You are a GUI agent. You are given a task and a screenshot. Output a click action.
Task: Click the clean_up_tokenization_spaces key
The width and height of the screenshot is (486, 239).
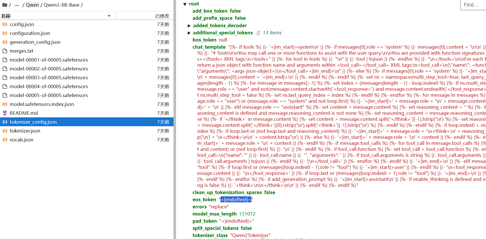227,192
